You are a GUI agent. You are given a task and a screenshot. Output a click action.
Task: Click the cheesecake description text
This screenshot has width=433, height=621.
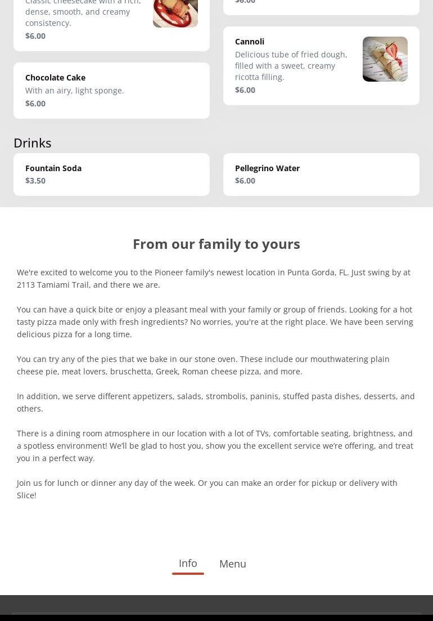(x=83, y=12)
